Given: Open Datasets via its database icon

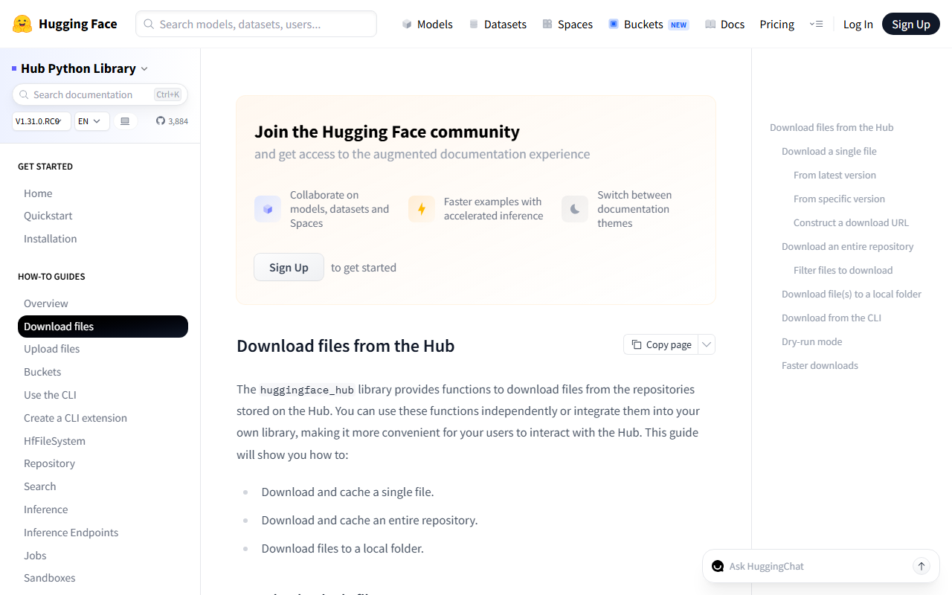Looking at the screenshot, I should [474, 25].
